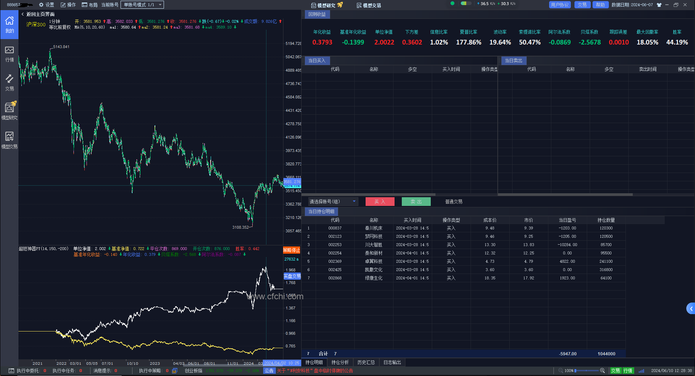
Task: Select the 当日买入 panel tab
Action: coord(317,60)
